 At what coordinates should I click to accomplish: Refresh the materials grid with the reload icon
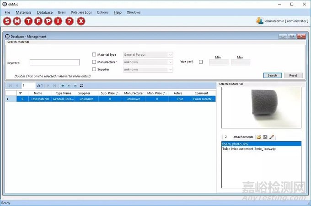[x=81, y=85]
